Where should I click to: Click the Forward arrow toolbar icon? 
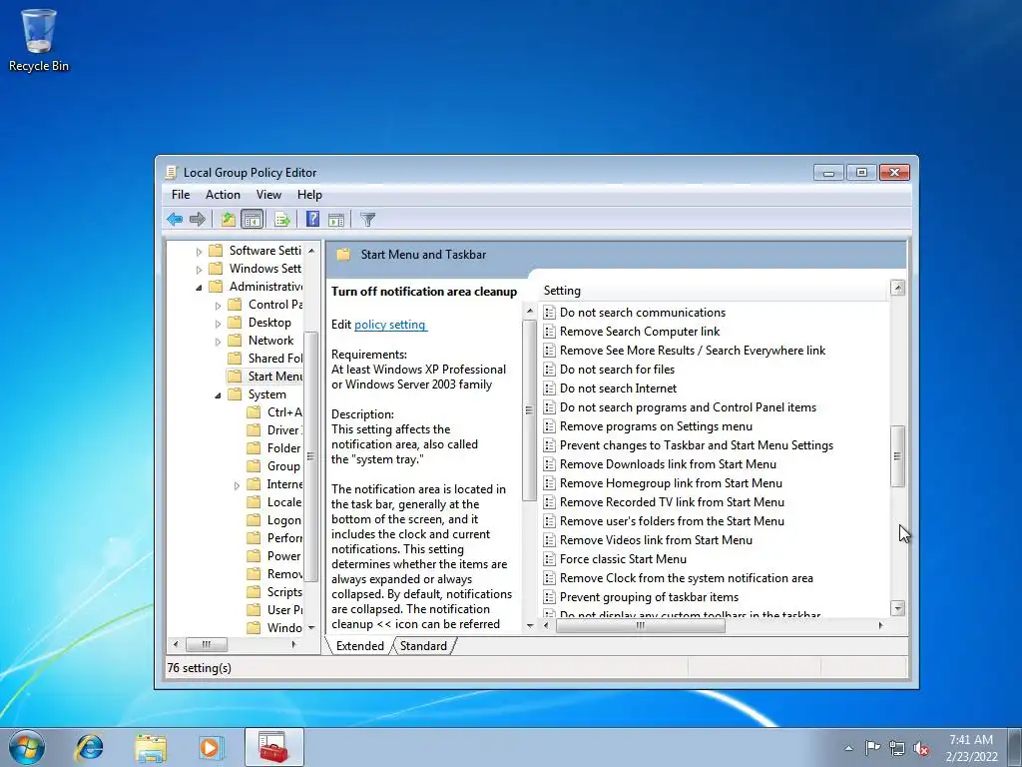pyautogui.click(x=198, y=219)
